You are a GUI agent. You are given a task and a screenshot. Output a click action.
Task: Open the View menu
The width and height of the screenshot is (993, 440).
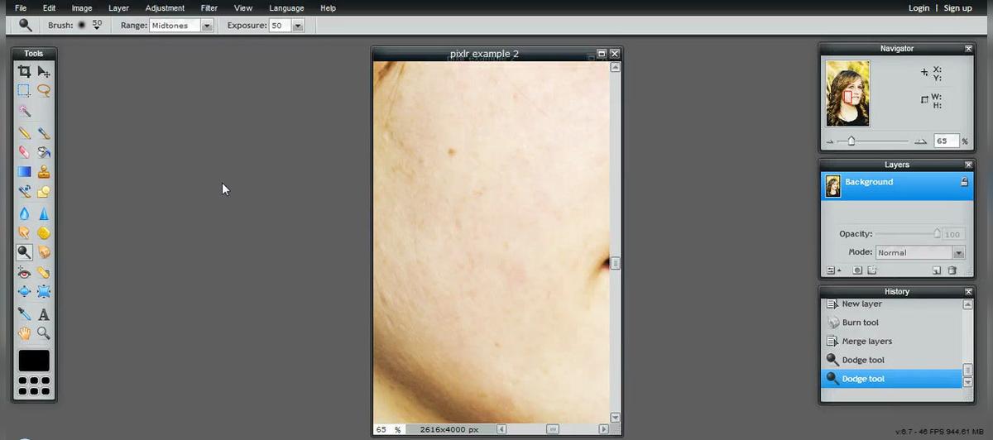[243, 7]
